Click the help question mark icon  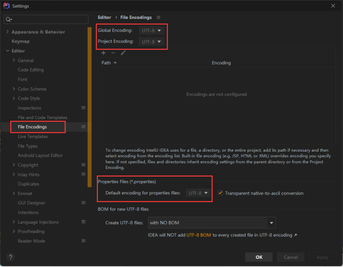pos(10,257)
